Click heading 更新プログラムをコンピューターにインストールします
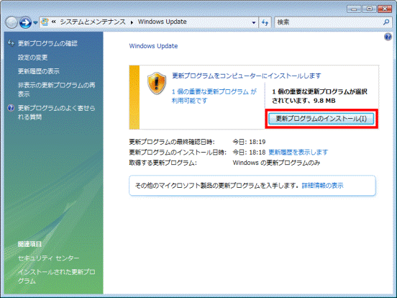The image size is (397, 298). point(247,76)
